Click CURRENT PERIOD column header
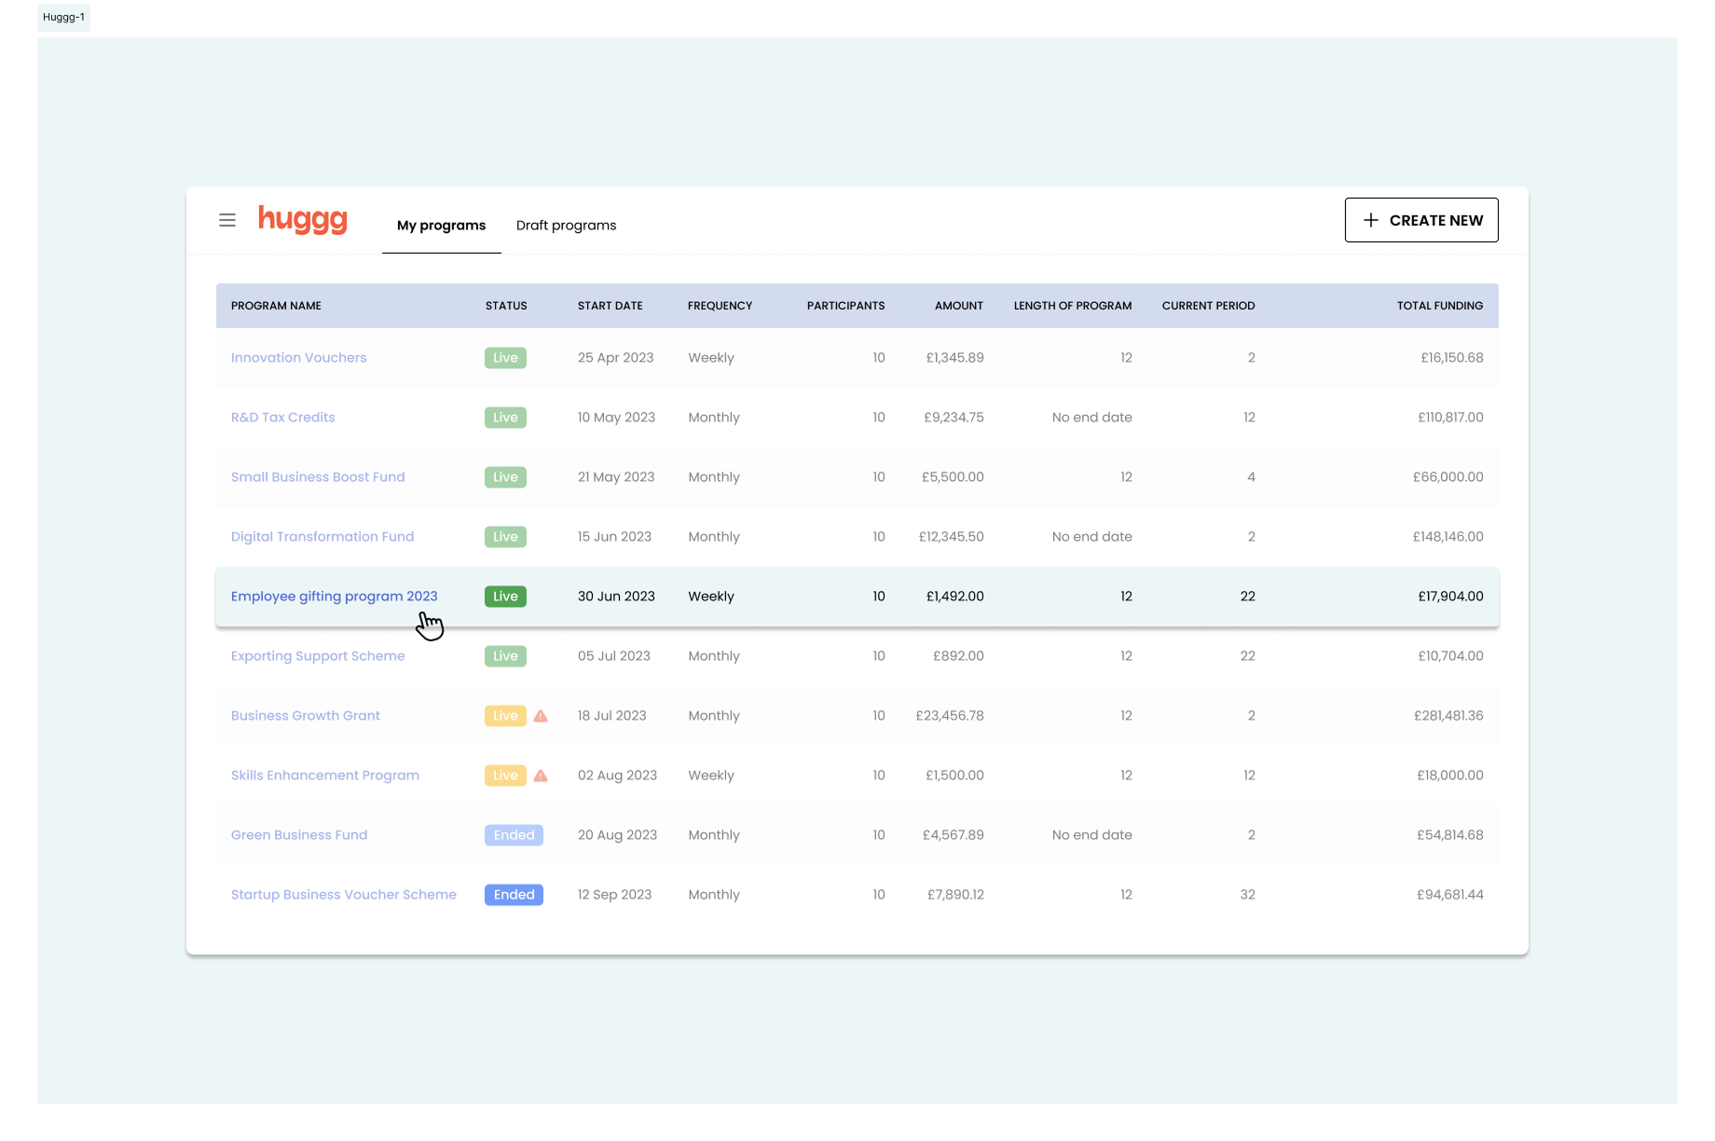 1209,306
